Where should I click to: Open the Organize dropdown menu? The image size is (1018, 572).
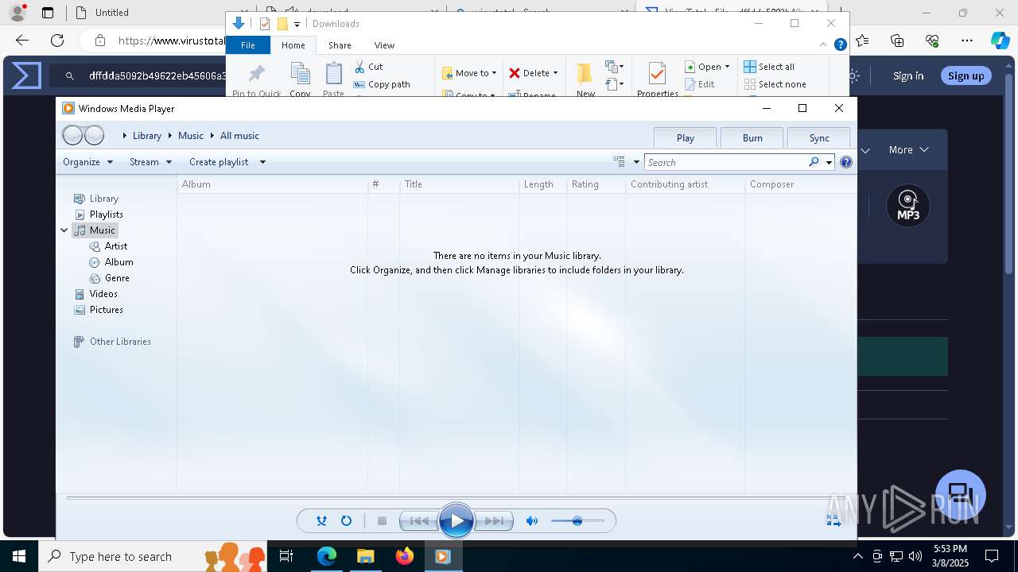click(x=87, y=162)
